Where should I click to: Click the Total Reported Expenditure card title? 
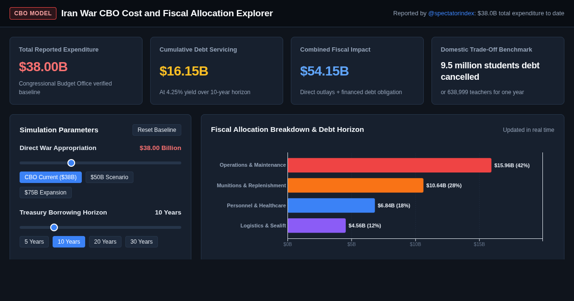[x=59, y=50]
